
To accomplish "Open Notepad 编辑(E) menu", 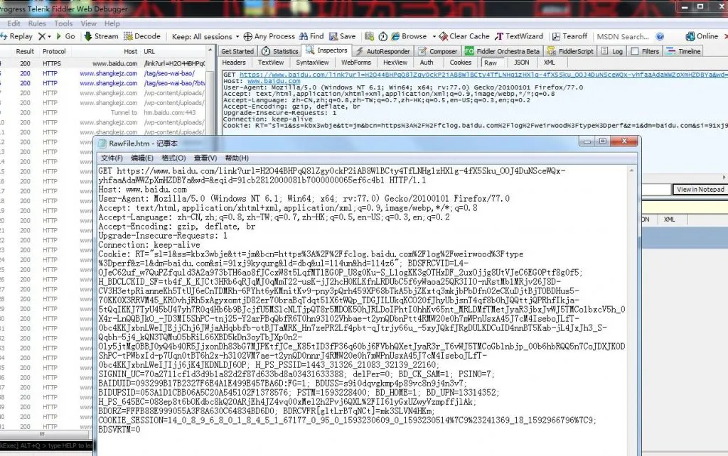I will pos(142,158).
